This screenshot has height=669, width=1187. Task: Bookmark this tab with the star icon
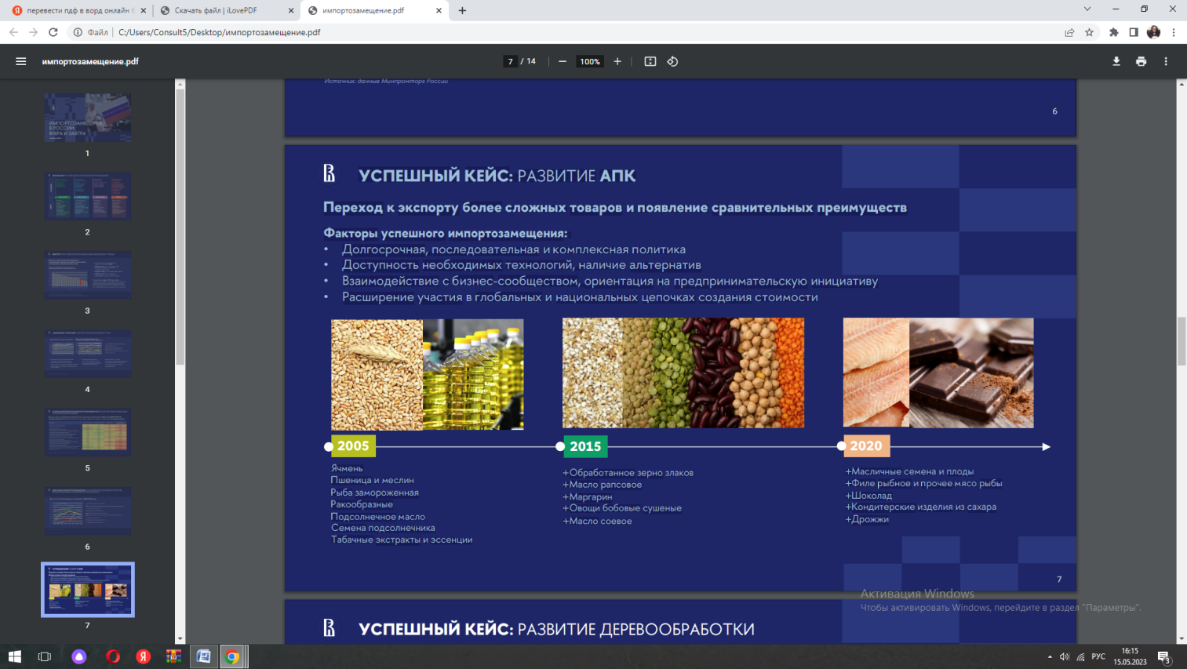click(1089, 32)
